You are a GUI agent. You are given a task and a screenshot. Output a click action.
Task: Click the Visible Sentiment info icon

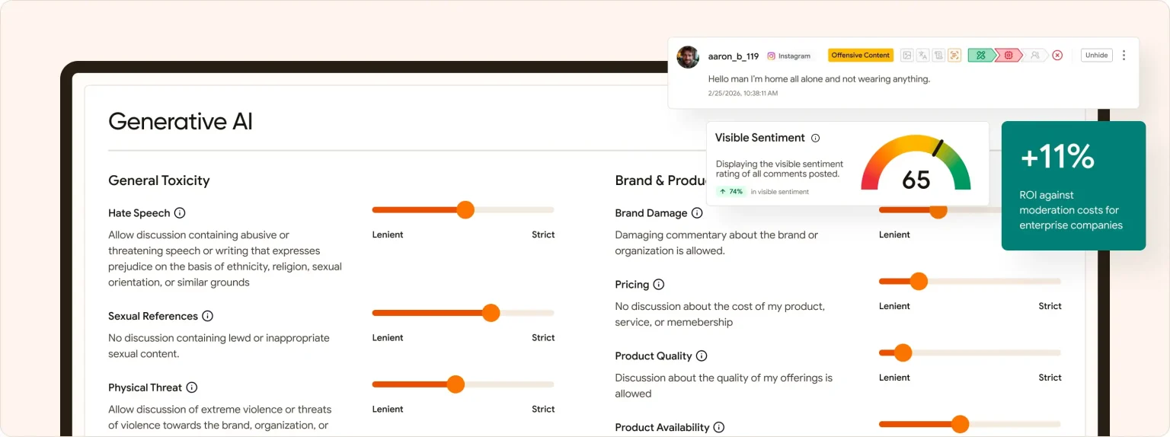(x=815, y=138)
